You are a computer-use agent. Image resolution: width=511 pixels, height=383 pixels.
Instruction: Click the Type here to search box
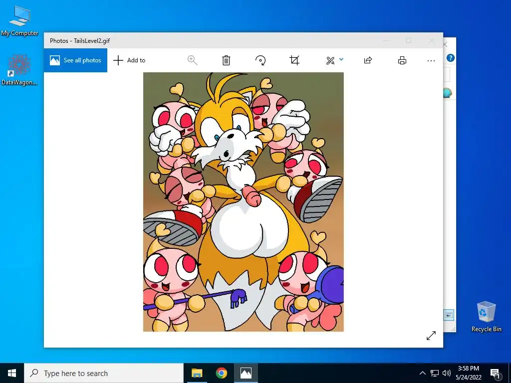tap(104, 373)
